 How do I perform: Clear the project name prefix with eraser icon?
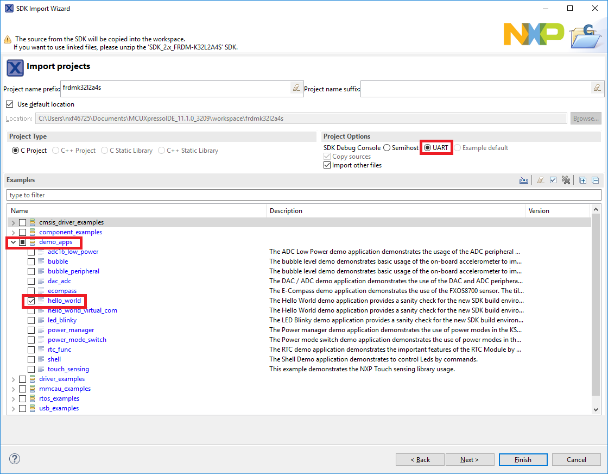tap(296, 88)
